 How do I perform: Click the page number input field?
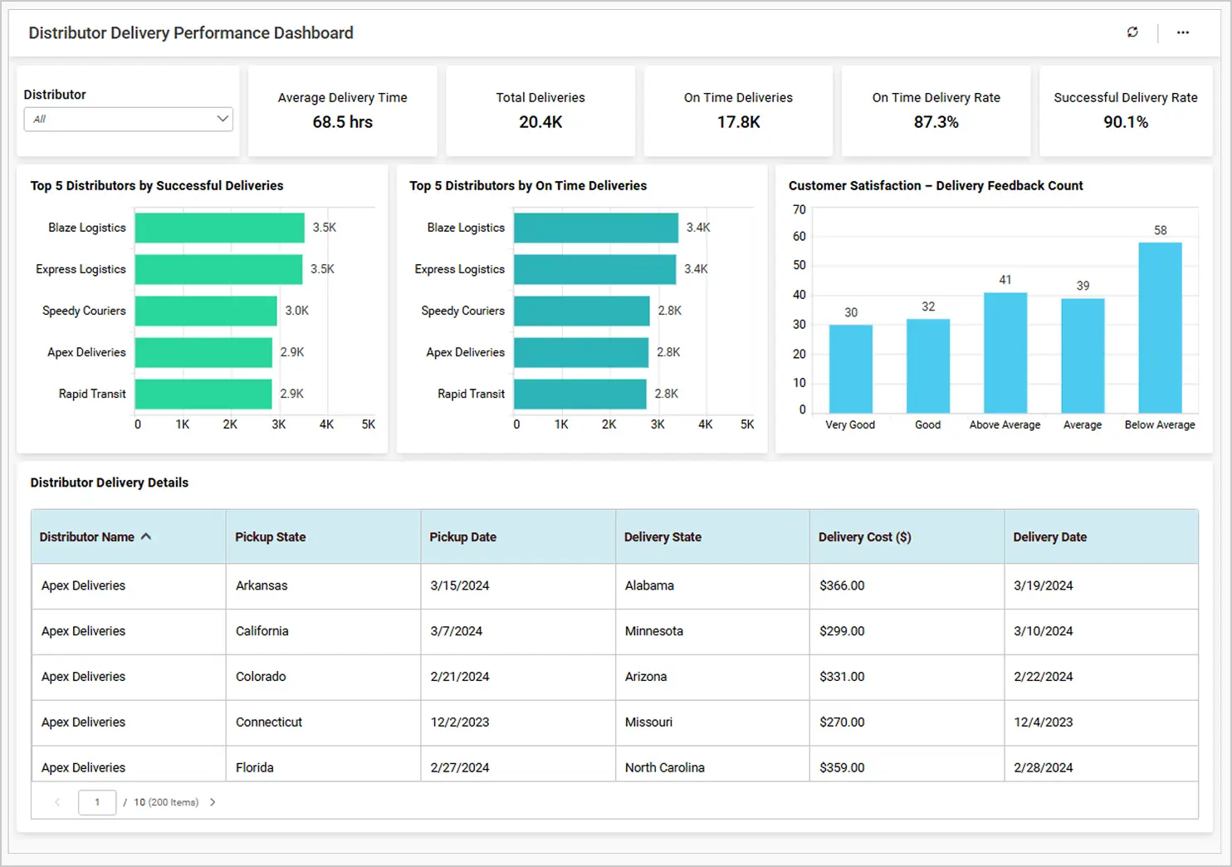(x=97, y=802)
